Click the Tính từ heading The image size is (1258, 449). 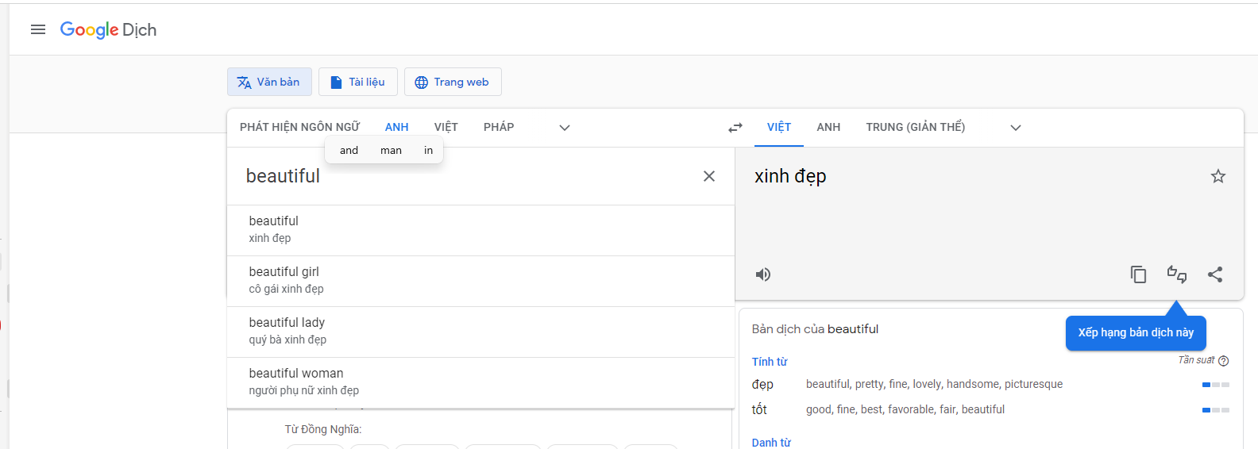click(770, 362)
